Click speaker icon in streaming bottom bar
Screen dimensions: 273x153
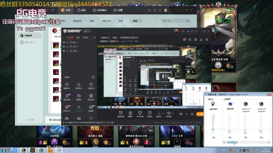tap(168, 113)
